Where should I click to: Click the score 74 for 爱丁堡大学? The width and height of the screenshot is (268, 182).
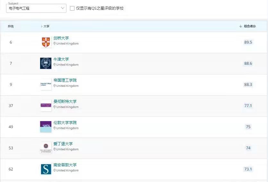point(248,148)
